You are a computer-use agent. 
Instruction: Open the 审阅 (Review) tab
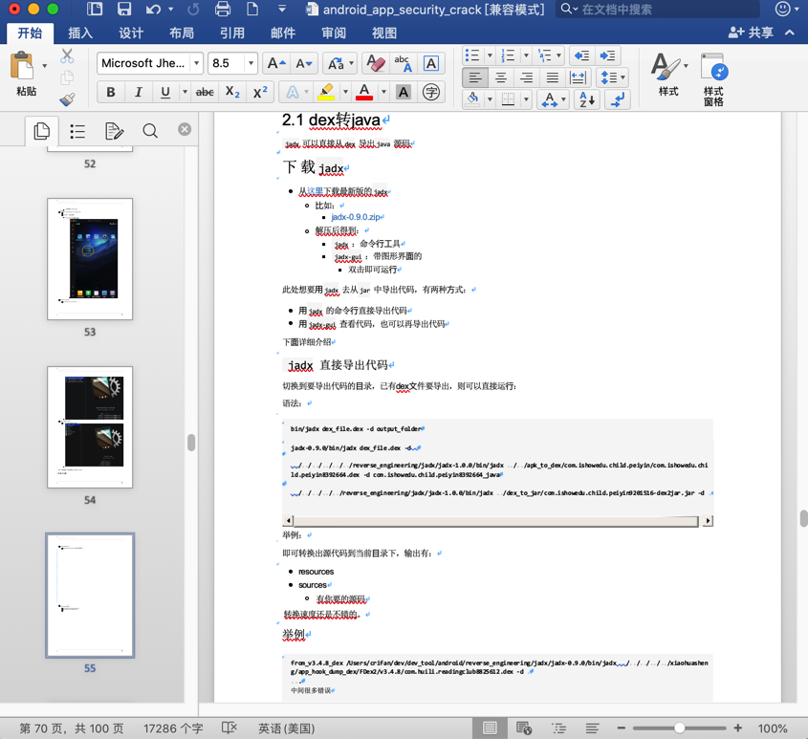334,33
